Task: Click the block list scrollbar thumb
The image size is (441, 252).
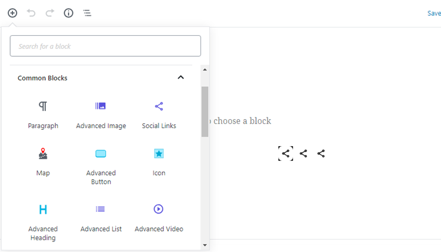Action: coord(205,112)
